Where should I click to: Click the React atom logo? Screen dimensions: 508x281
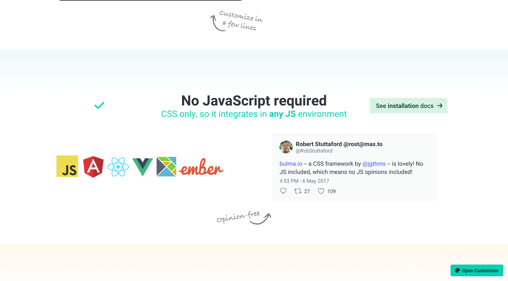[x=118, y=167]
